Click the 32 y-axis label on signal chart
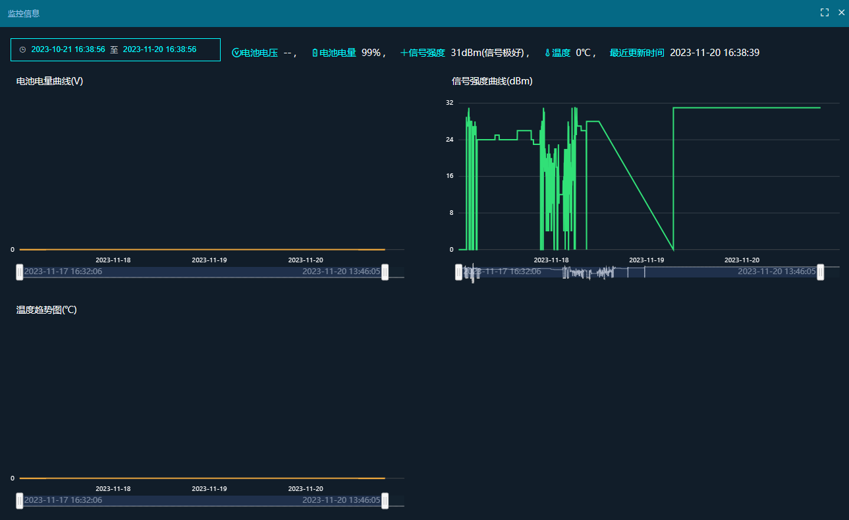The height and width of the screenshot is (520, 849). [x=450, y=103]
